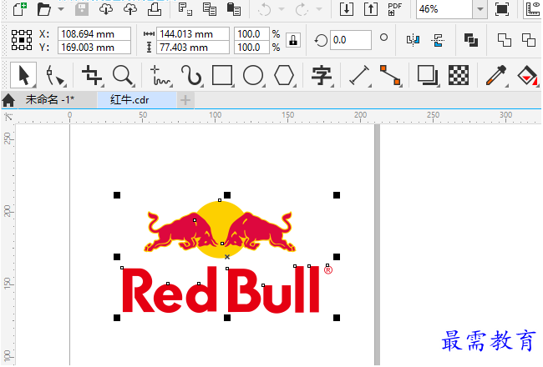Expand the Open file dropdown arrow
The width and height of the screenshot is (543, 367).
[x=61, y=9]
